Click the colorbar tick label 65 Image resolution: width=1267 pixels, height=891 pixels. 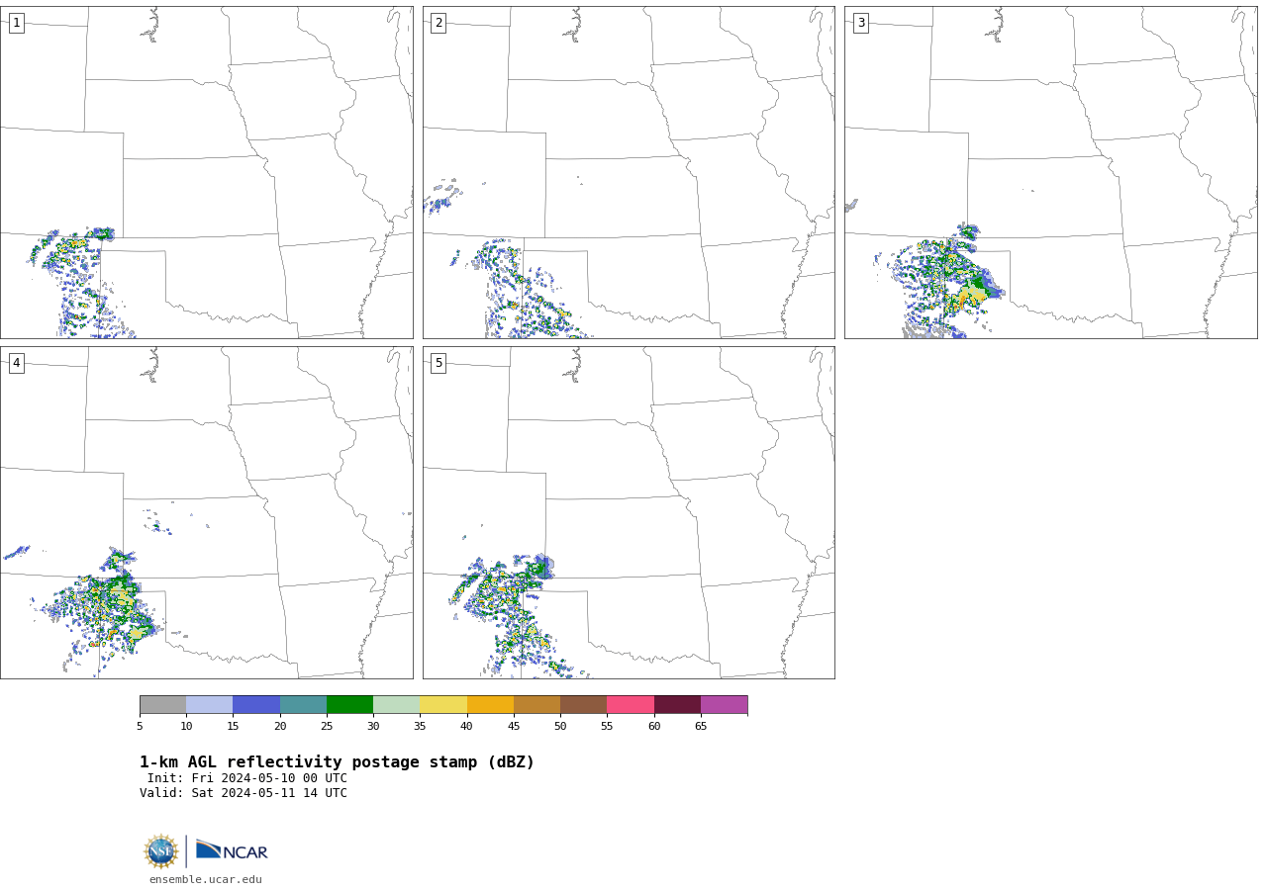(701, 727)
